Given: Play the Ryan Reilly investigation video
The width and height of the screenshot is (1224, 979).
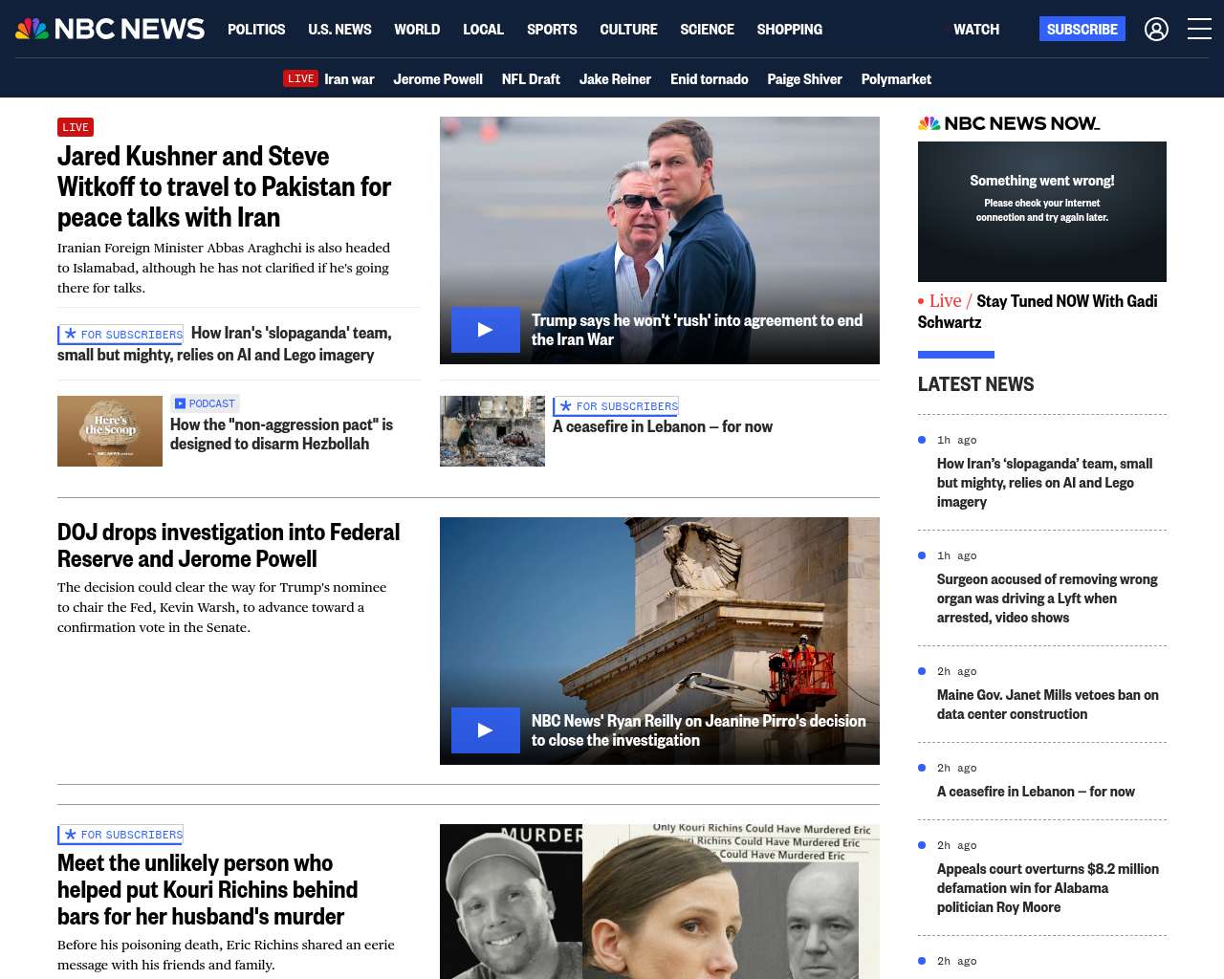Looking at the screenshot, I should click(486, 730).
